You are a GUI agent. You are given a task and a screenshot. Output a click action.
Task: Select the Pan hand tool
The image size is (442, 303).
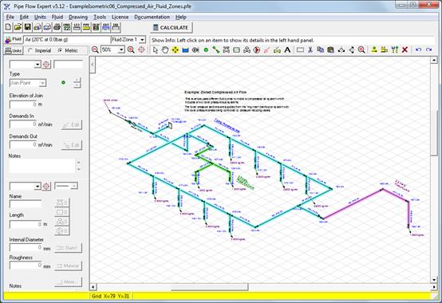[x=165, y=50]
